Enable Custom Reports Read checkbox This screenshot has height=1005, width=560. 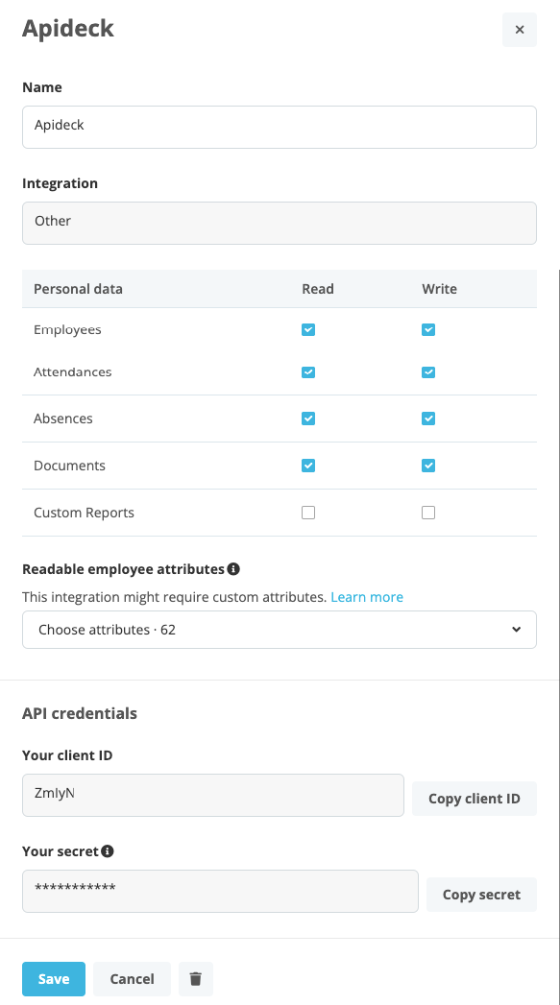308,513
